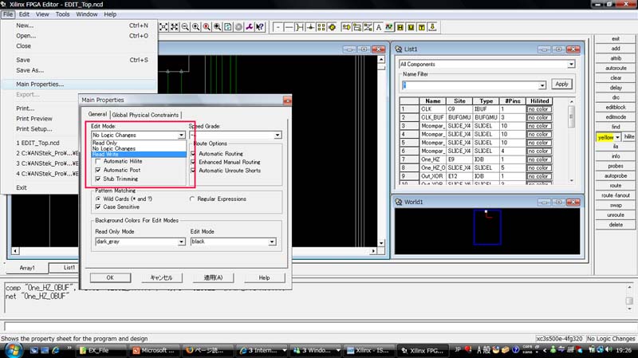Click the green waveform routes toolbar icon
The image size is (638, 358).
pos(389,27)
